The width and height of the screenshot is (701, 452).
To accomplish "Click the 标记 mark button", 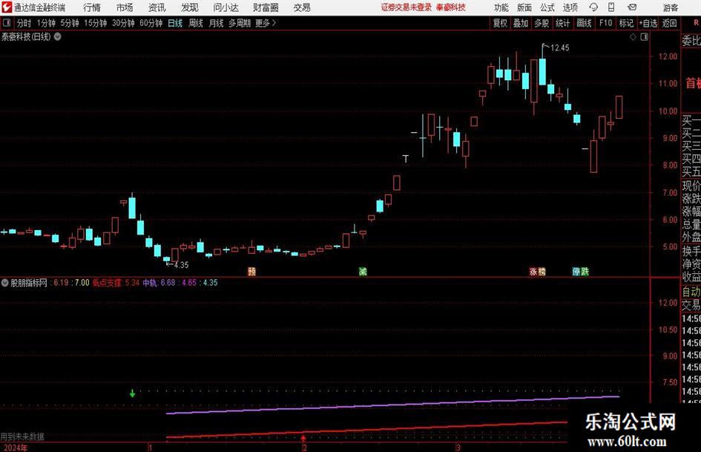I will pyautogui.click(x=626, y=23).
